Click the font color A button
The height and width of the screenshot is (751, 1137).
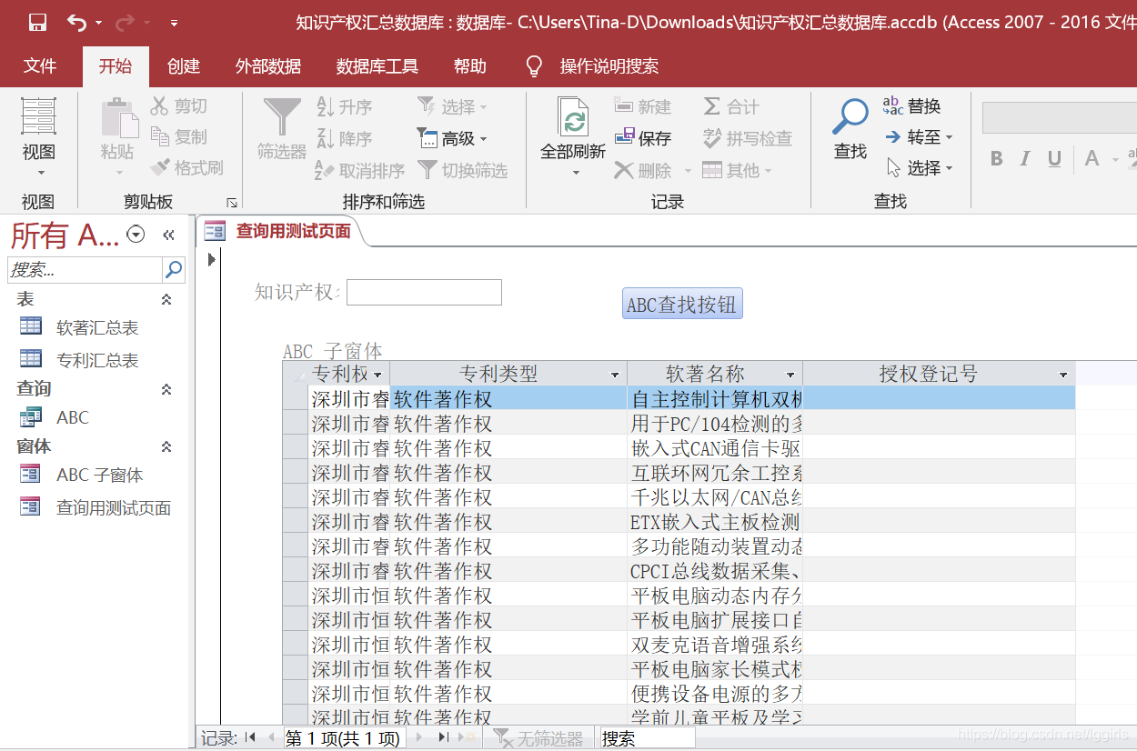(1092, 159)
